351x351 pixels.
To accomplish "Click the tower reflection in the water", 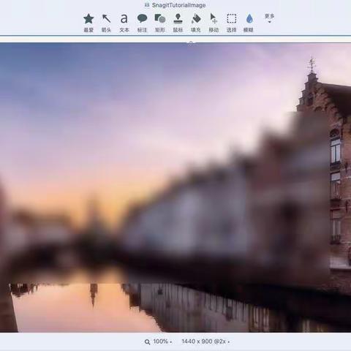I will tap(94, 295).
